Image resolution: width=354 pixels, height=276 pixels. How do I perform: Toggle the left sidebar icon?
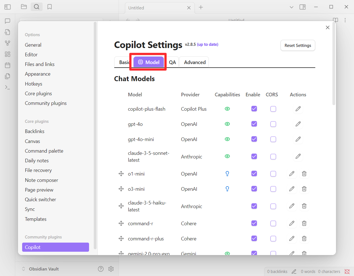click(x=7, y=7)
